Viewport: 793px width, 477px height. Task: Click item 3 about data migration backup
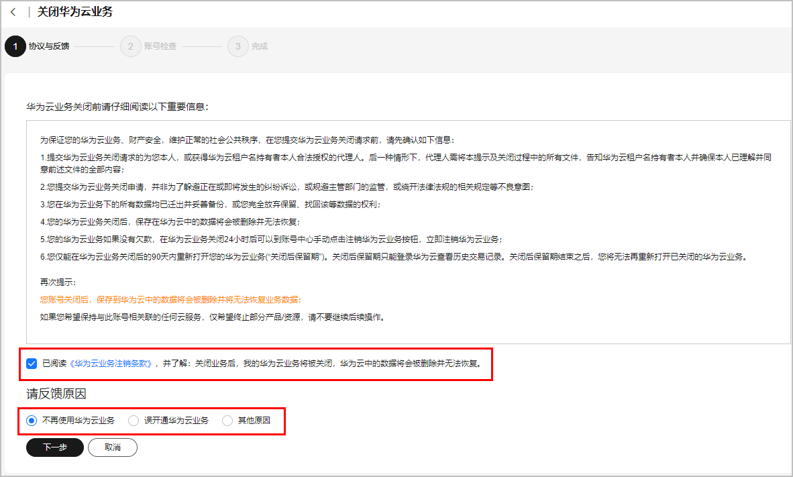(x=211, y=205)
